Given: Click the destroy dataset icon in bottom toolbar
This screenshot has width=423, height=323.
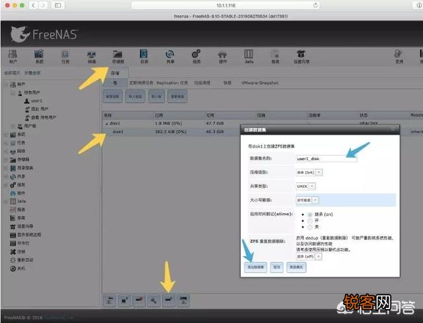Looking at the screenshot, I should [139, 300].
